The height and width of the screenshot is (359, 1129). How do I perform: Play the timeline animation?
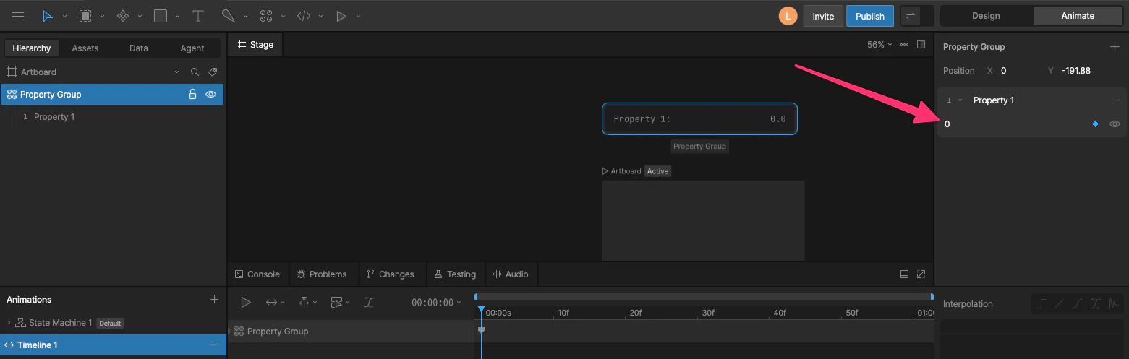[x=246, y=303]
